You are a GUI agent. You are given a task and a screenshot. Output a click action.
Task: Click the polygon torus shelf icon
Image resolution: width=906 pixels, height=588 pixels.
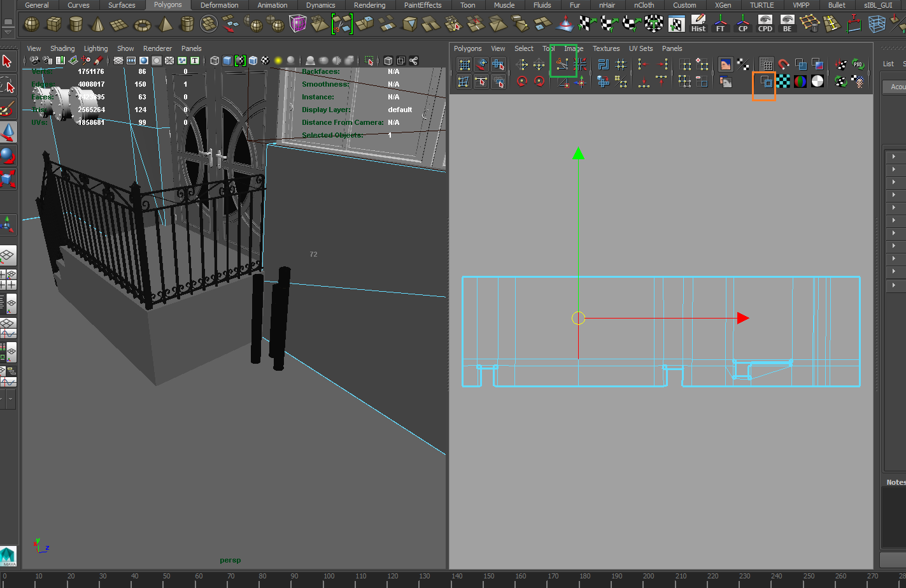142,25
